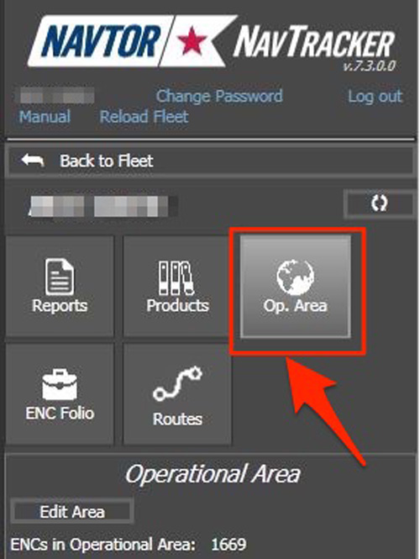Click the refresh arrows button beside vessel name
Image resolution: width=420 pixels, height=559 pixels.
[x=379, y=203]
